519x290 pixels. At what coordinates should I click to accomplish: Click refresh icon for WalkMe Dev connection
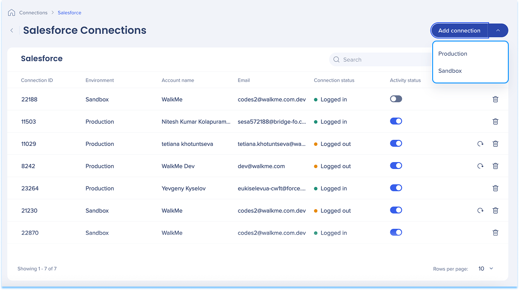(x=480, y=166)
